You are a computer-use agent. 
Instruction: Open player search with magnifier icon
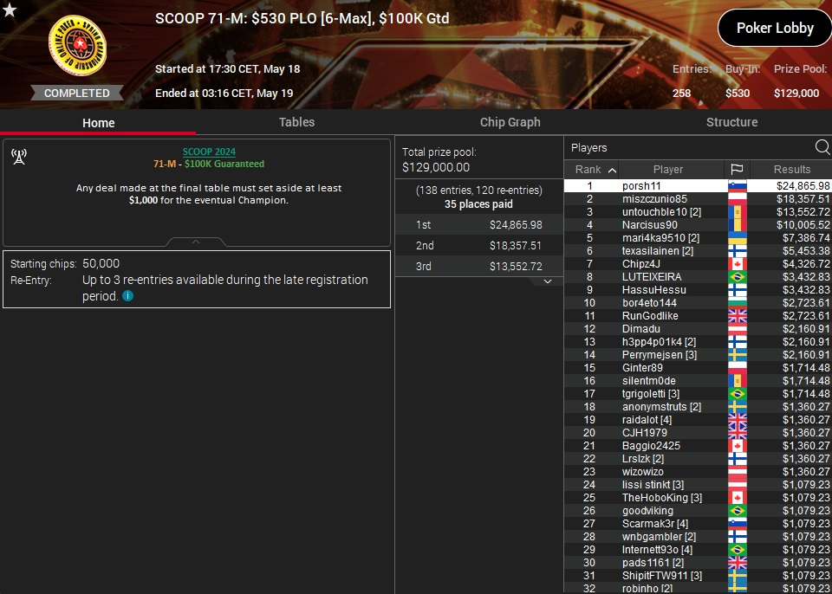click(822, 147)
